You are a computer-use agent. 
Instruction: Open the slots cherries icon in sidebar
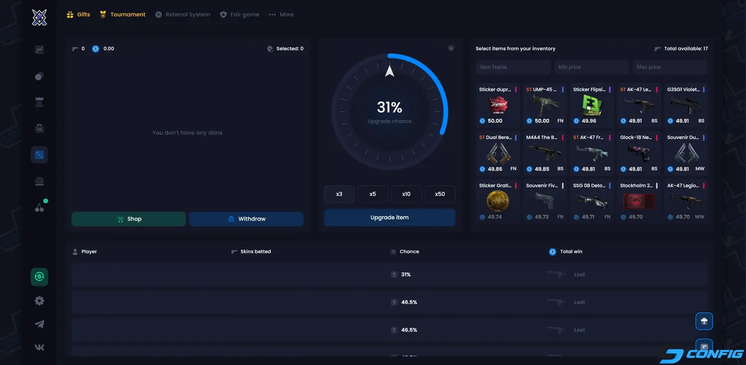[39, 207]
